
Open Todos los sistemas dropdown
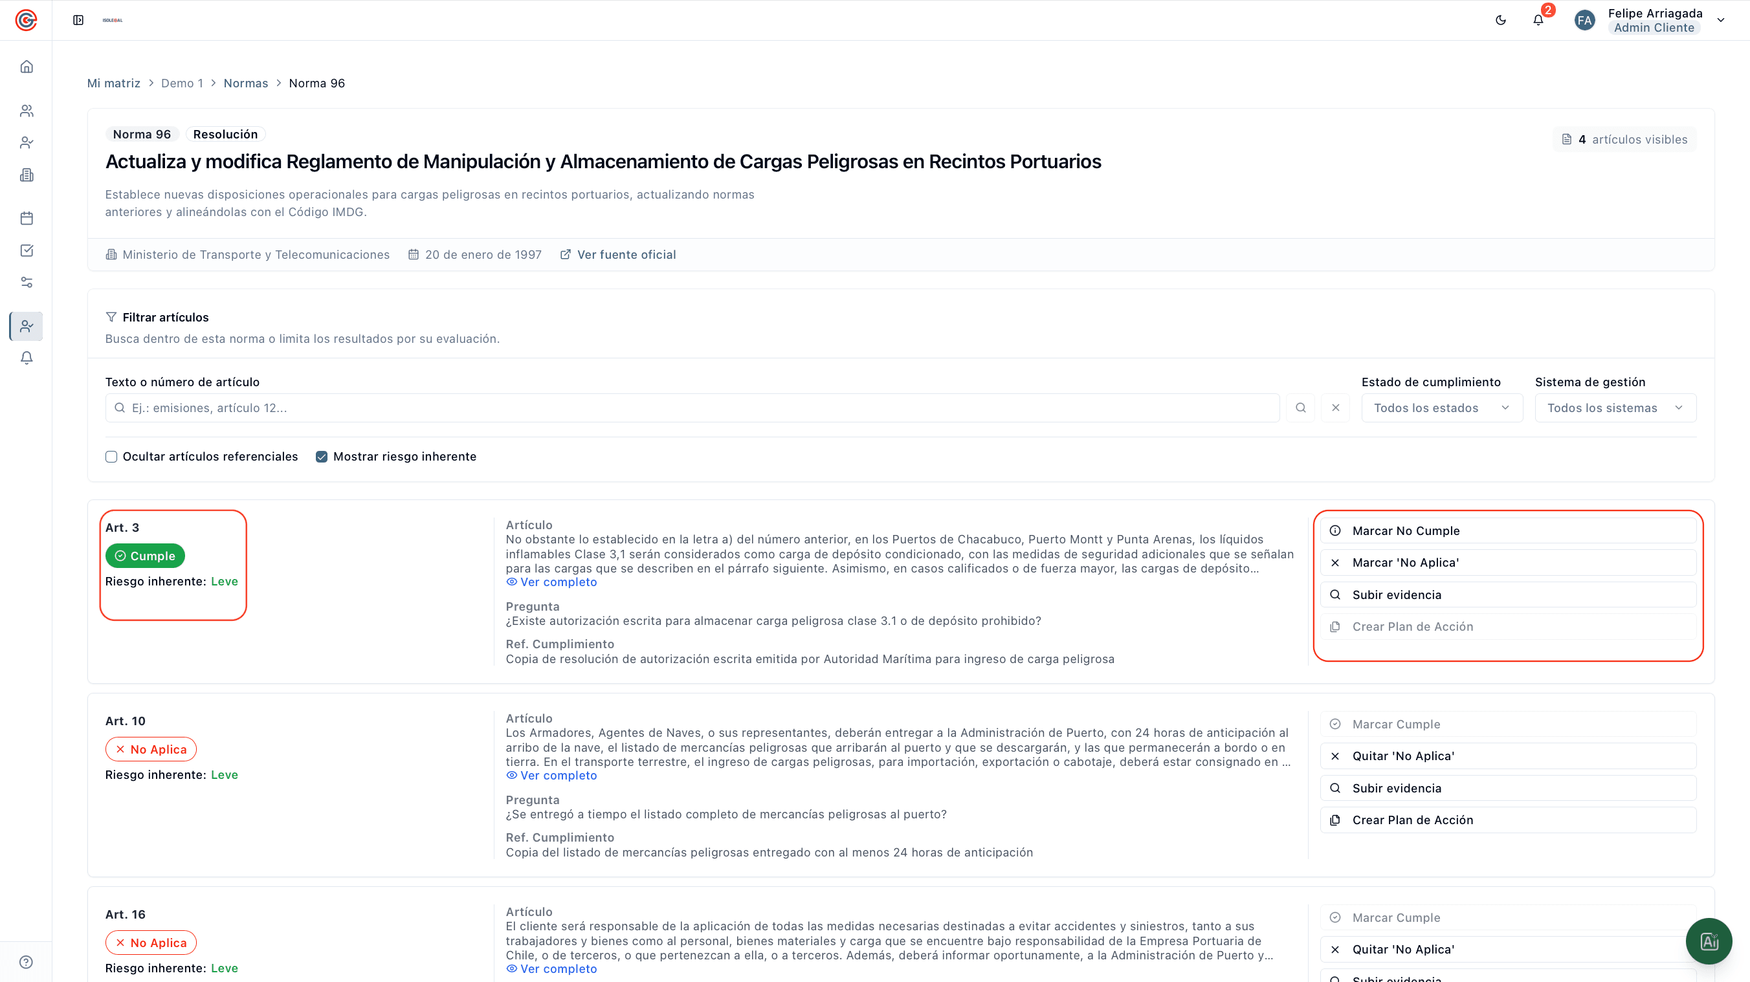coord(1615,408)
